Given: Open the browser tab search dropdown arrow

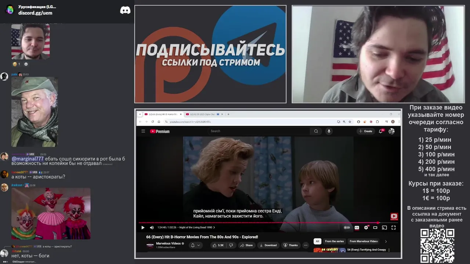Looking at the screenshot, I should [140, 114].
